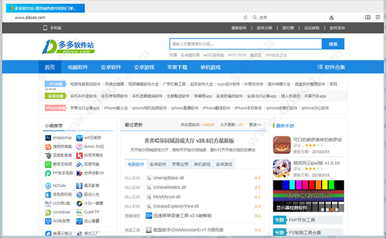Viewport: 386px width, 238px height.
Task: Open 单机游戏 in the navigation bar
Action: [210, 67]
